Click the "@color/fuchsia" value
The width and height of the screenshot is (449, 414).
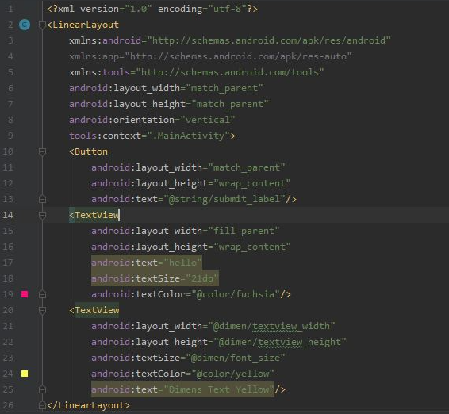(236, 294)
